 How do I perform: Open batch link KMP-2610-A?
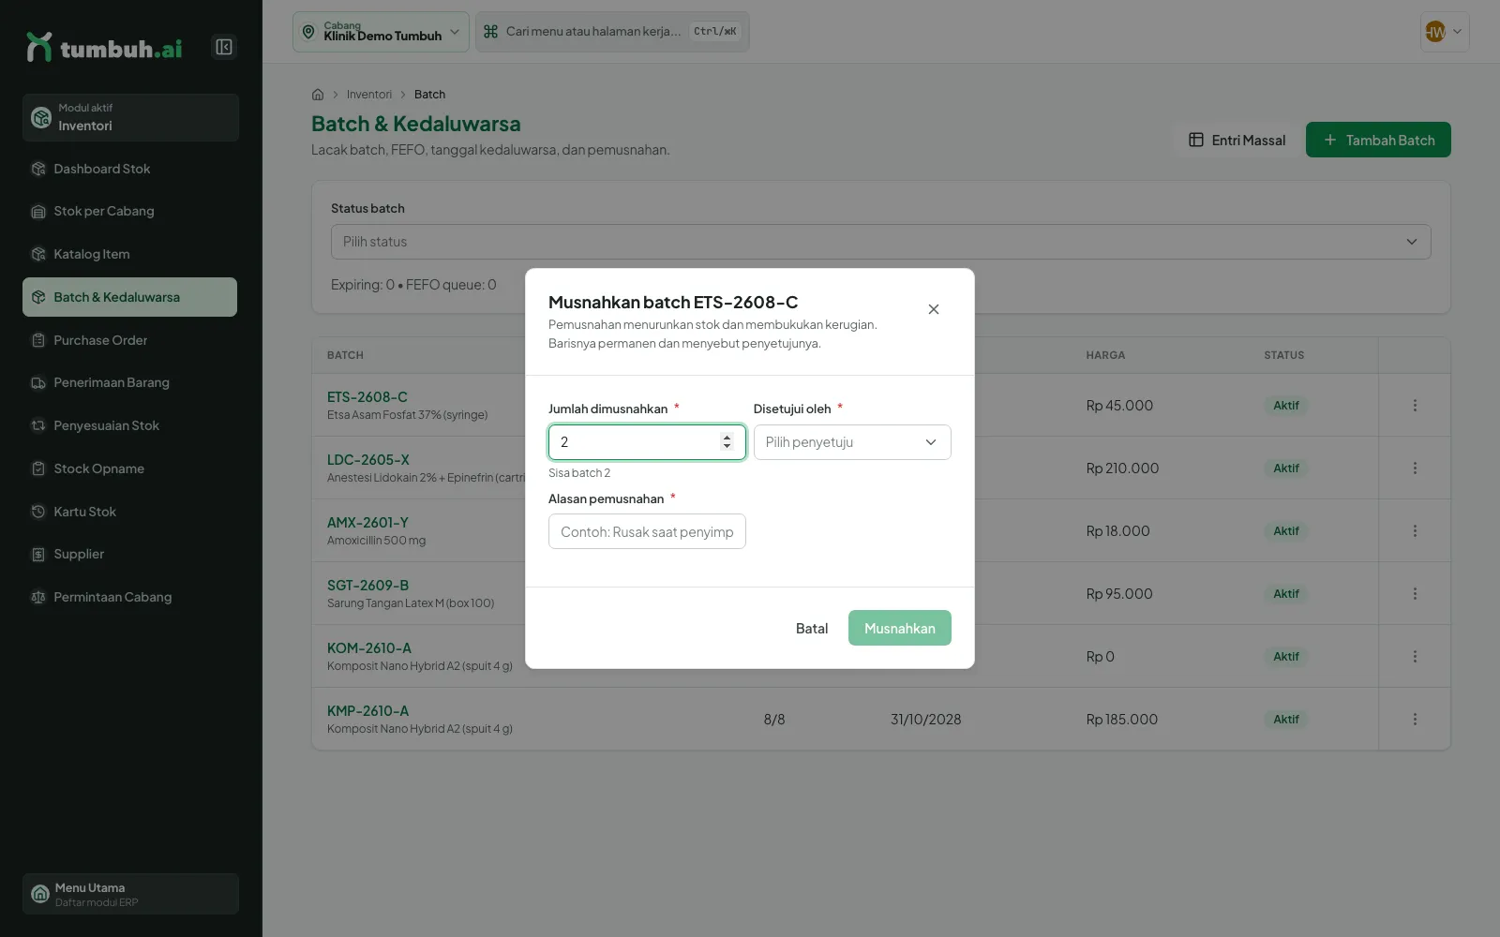point(367,711)
